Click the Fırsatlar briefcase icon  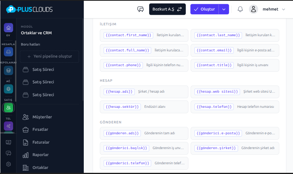26,130
